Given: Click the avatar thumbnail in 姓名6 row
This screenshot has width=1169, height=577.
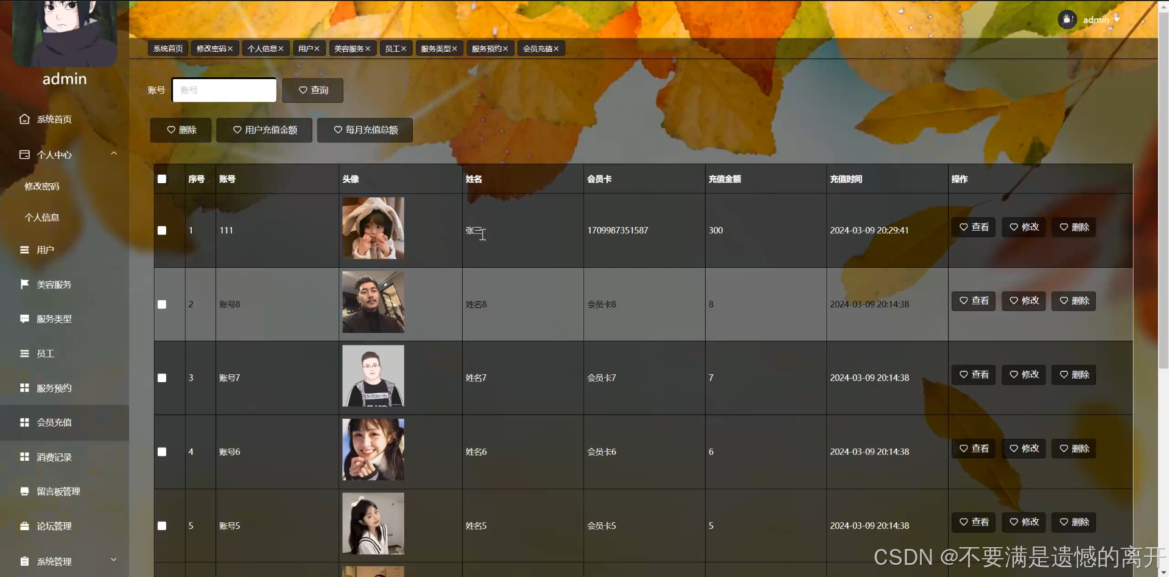Looking at the screenshot, I should click(x=373, y=450).
